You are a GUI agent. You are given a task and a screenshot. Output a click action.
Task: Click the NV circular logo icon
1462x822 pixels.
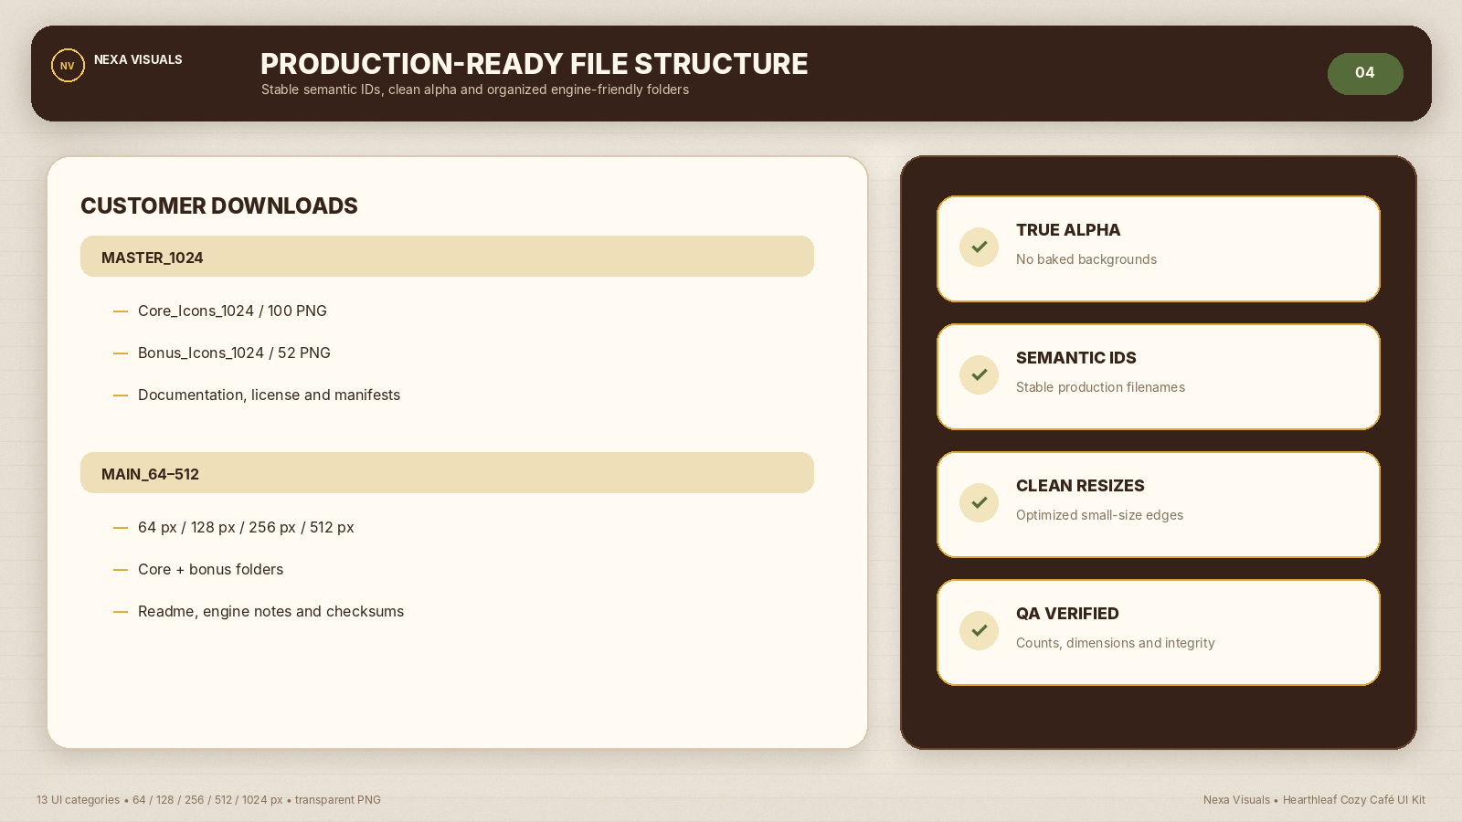pos(68,66)
